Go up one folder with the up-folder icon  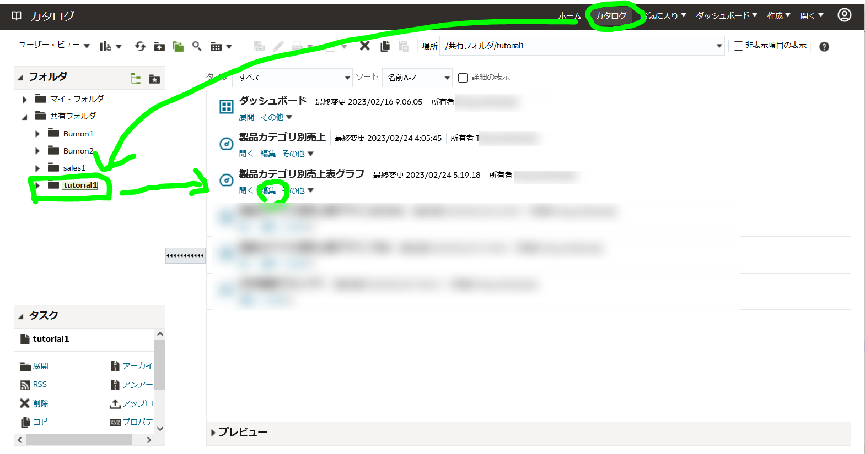tap(159, 46)
